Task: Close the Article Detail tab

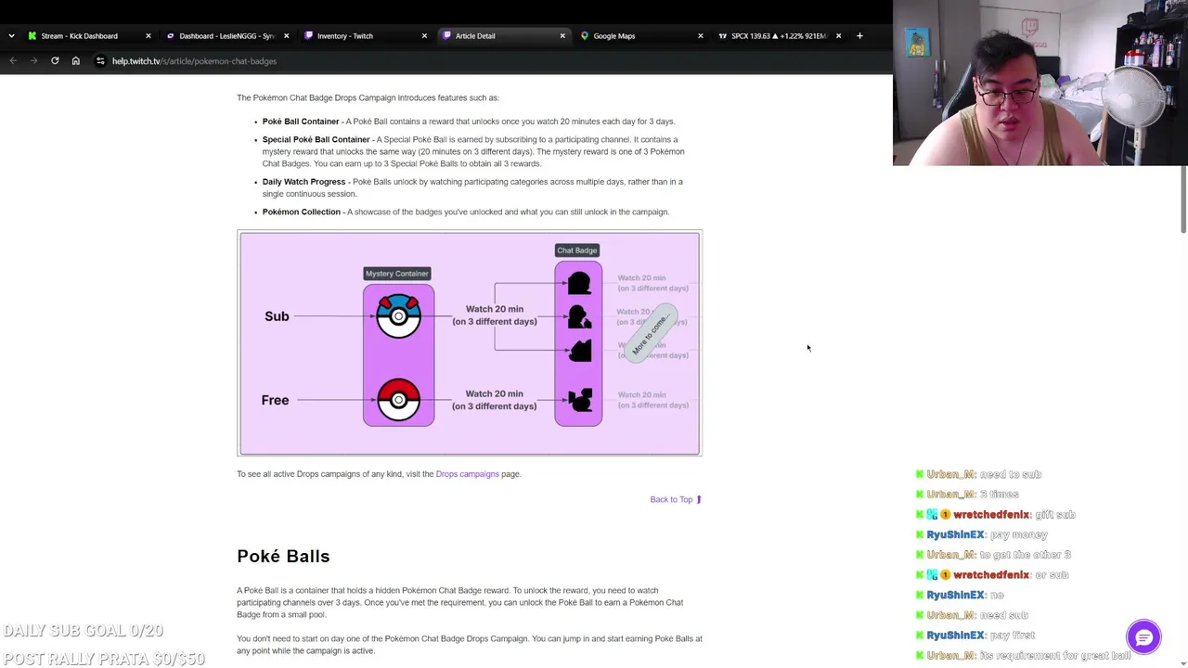Action: [562, 36]
